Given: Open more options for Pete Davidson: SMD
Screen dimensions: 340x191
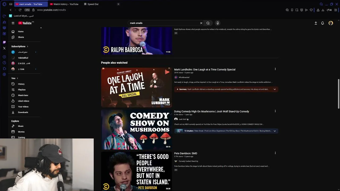Looking at the screenshot, I should pyautogui.click(x=275, y=153).
